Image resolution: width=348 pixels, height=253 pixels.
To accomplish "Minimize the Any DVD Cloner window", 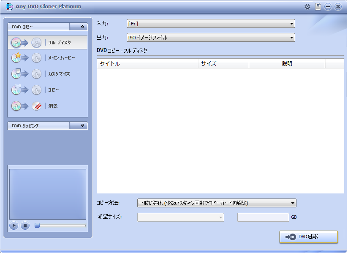I will (x=328, y=7).
